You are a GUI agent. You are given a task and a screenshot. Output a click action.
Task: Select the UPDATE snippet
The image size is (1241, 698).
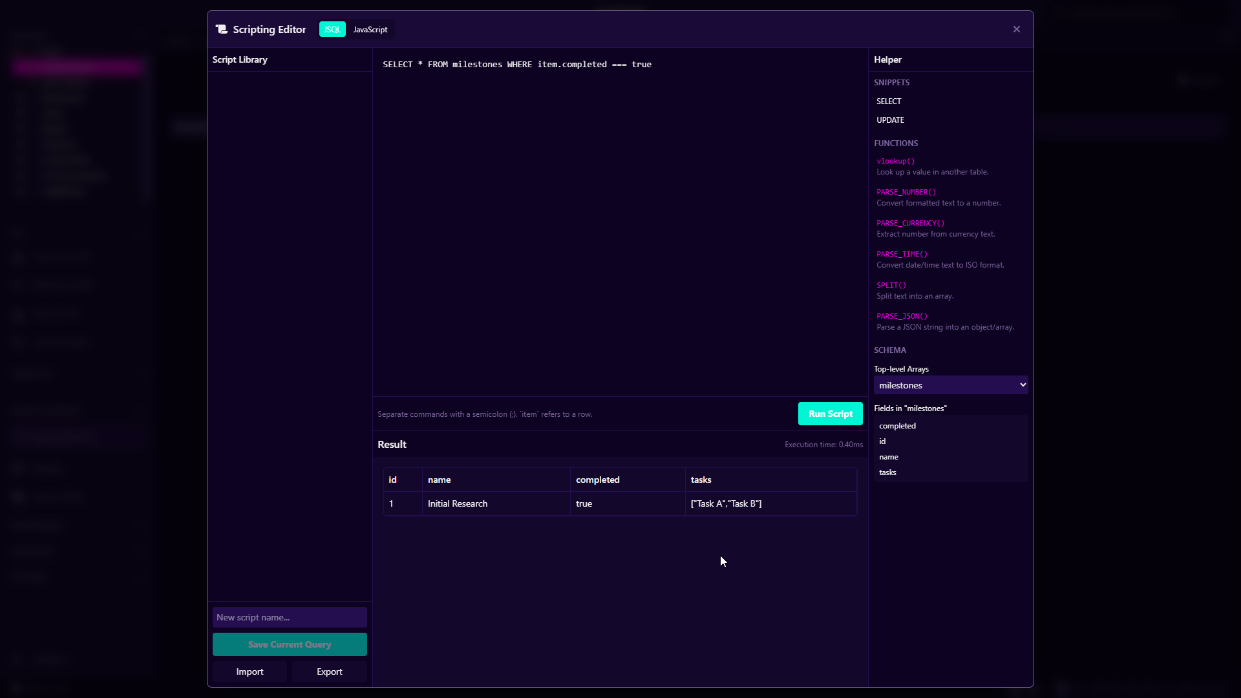click(890, 120)
